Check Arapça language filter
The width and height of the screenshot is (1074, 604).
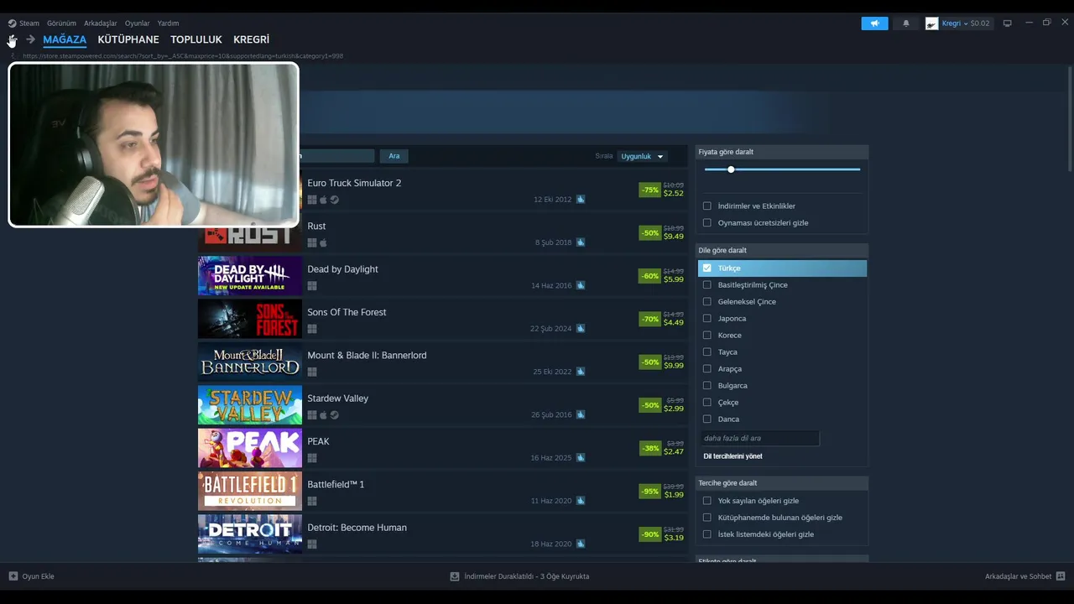point(707,369)
